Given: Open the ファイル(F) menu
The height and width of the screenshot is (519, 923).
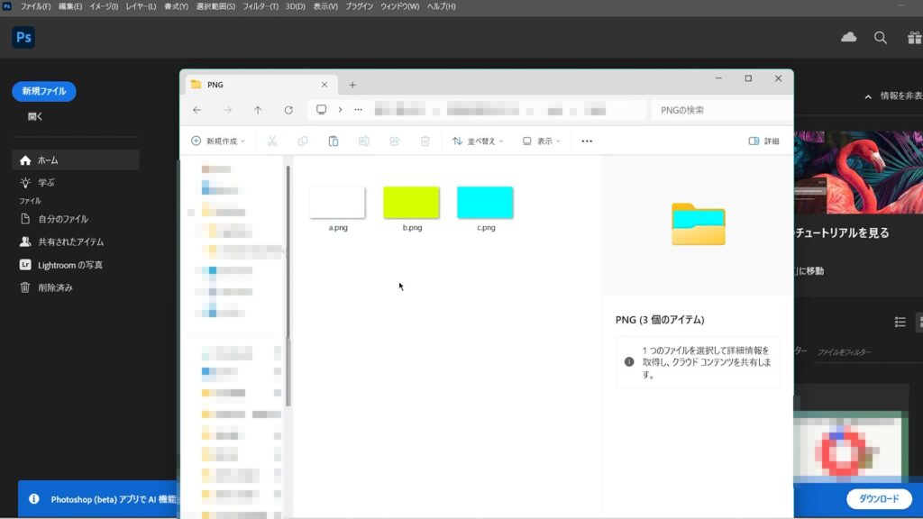Looking at the screenshot, I should [x=35, y=6].
